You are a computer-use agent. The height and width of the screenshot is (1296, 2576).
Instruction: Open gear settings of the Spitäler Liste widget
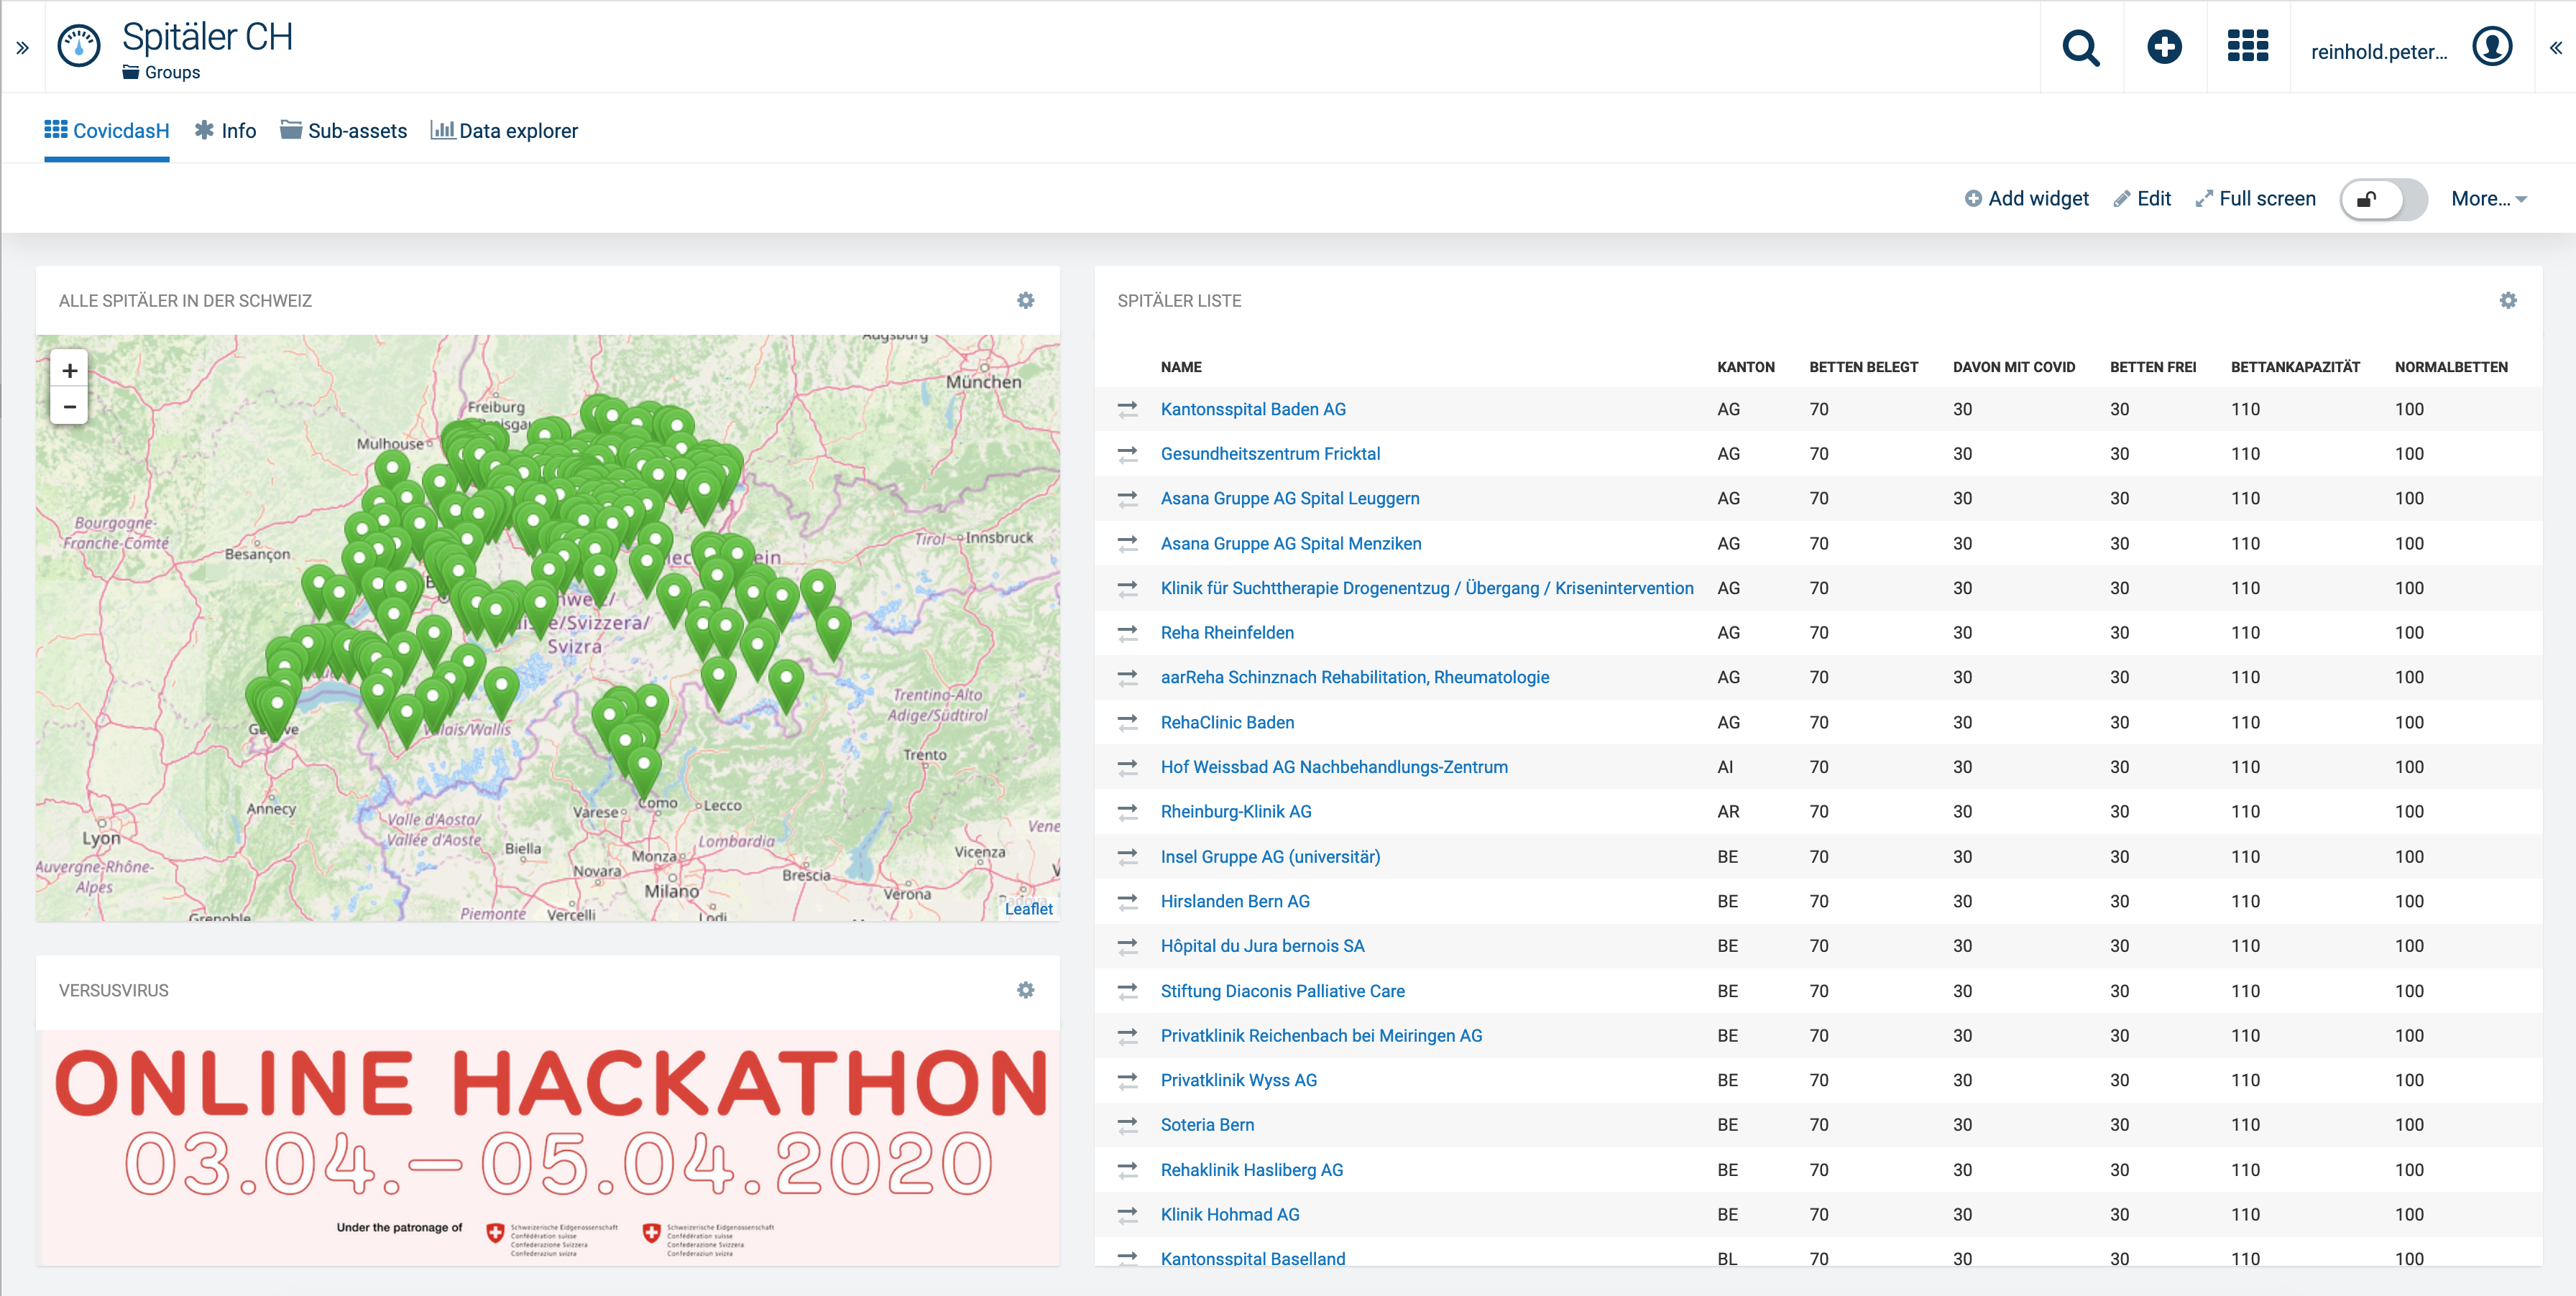pos(2507,301)
